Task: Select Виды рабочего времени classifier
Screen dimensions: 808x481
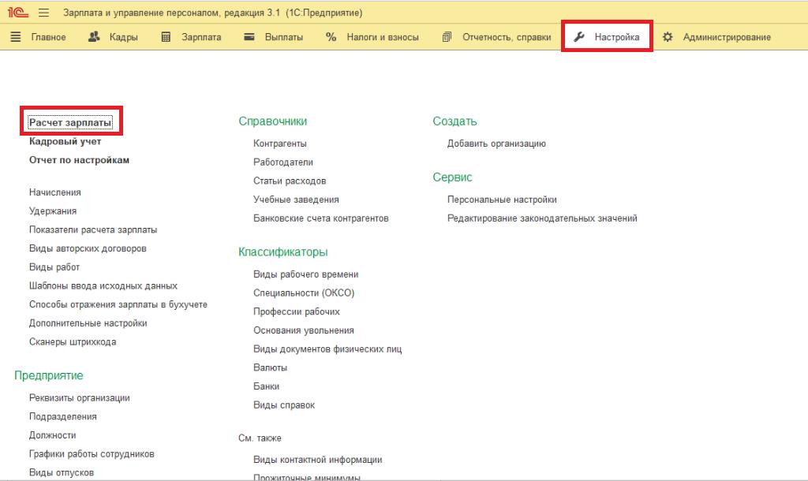Action: point(305,274)
